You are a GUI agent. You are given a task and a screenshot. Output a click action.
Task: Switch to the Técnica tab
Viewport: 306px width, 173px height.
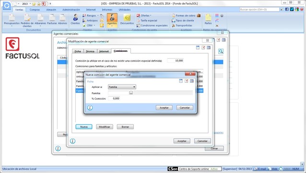(x=90, y=51)
